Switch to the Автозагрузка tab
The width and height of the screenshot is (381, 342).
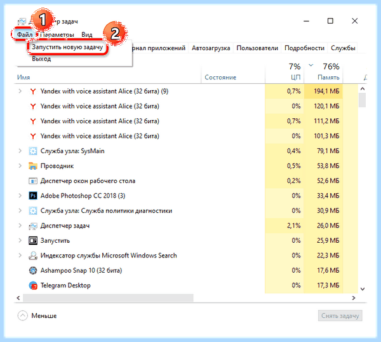[x=211, y=48]
